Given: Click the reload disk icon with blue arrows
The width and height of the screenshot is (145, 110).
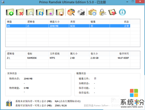Looking at the screenshot, I should (40, 12).
